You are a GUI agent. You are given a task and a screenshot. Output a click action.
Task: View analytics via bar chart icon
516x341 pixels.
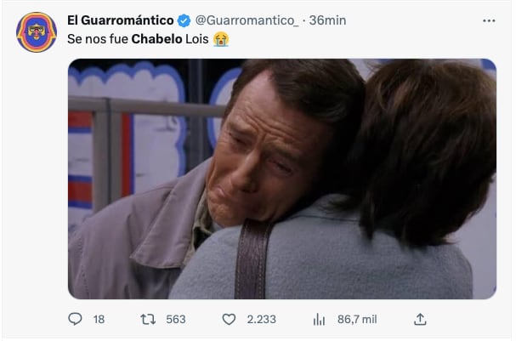click(319, 319)
